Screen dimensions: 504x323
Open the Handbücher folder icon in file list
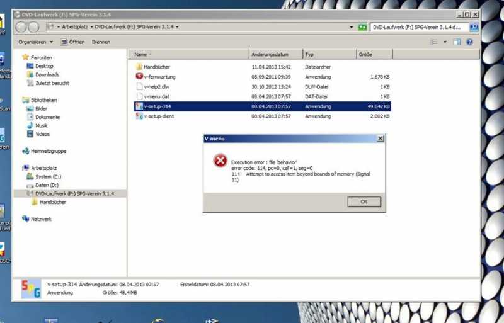[x=139, y=67]
